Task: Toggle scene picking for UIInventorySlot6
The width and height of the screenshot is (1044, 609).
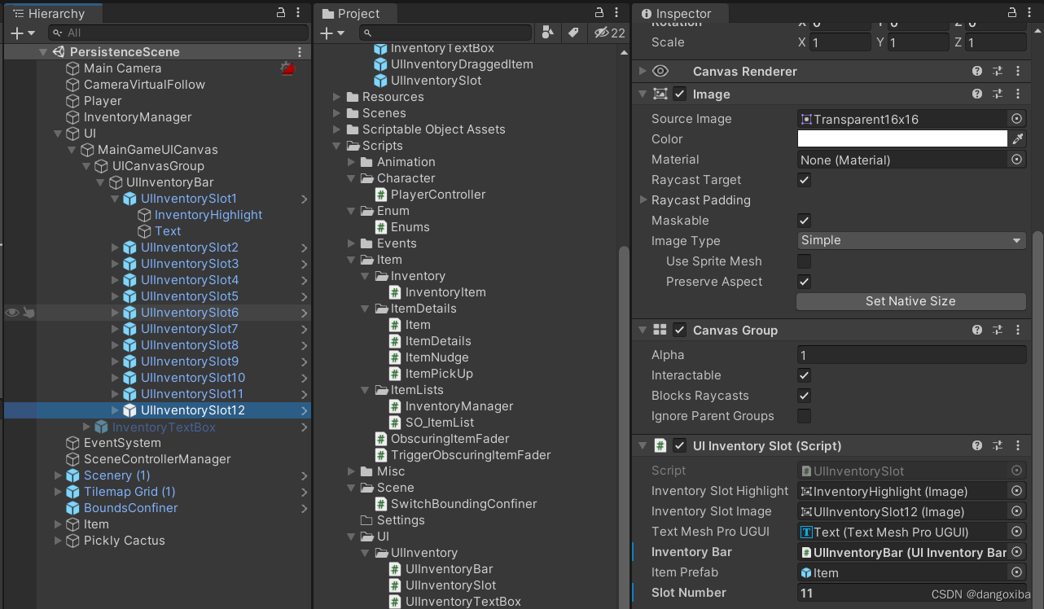Action: tap(29, 313)
